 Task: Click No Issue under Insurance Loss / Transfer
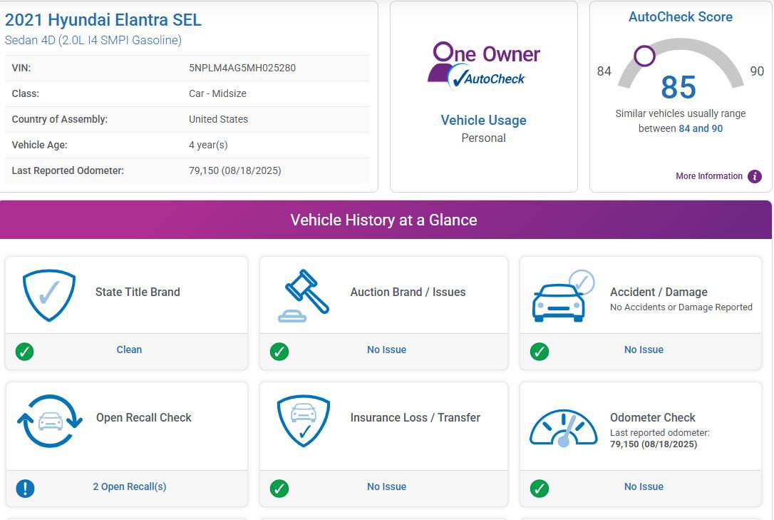click(386, 486)
